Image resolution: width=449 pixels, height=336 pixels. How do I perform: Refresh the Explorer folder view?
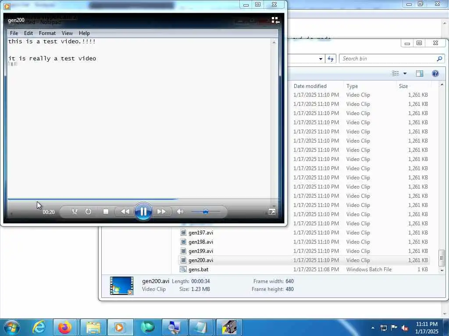pyautogui.click(x=331, y=59)
